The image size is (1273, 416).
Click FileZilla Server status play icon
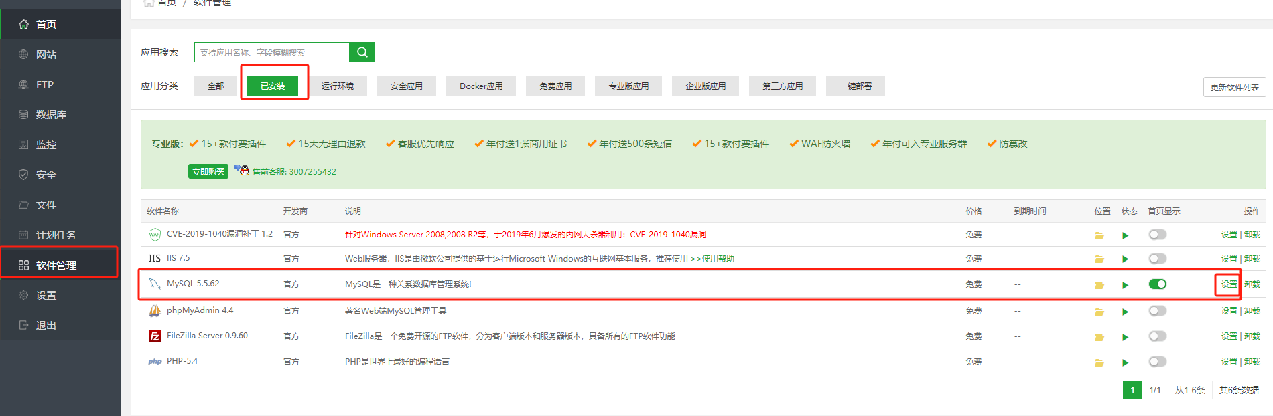coord(1125,337)
